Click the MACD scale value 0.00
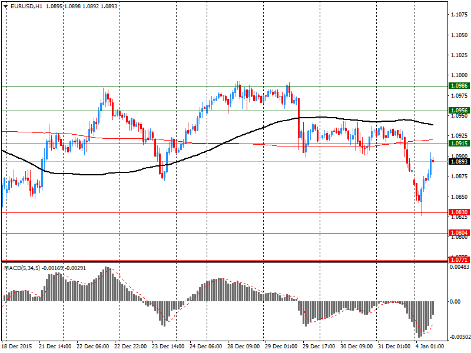 pyautogui.click(x=455, y=301)
